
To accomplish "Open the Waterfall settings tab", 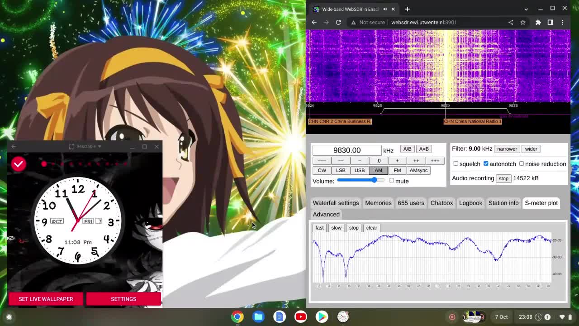I will 336,203.
